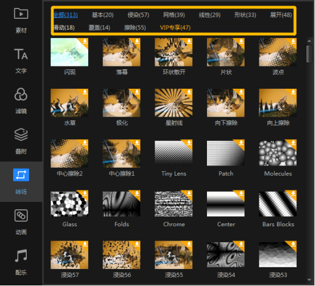Choose the 擦除(55) category
Screen dimensions: 315x286
pyautogui.click(x=135, y=27)
